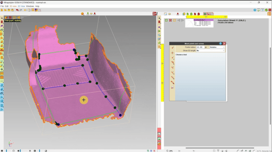Click the printer icon in 2D view toolbar
The height and width of the screenshot is (152, 272).
click(x=169, y=14)
